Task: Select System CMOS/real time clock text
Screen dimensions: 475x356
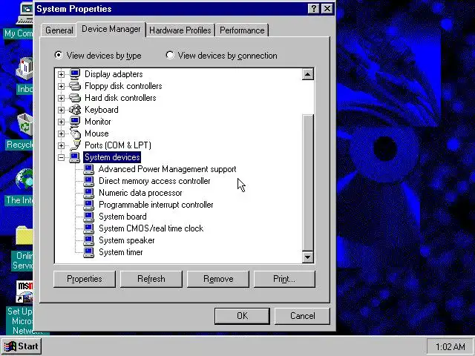Action: click(151, 228)
